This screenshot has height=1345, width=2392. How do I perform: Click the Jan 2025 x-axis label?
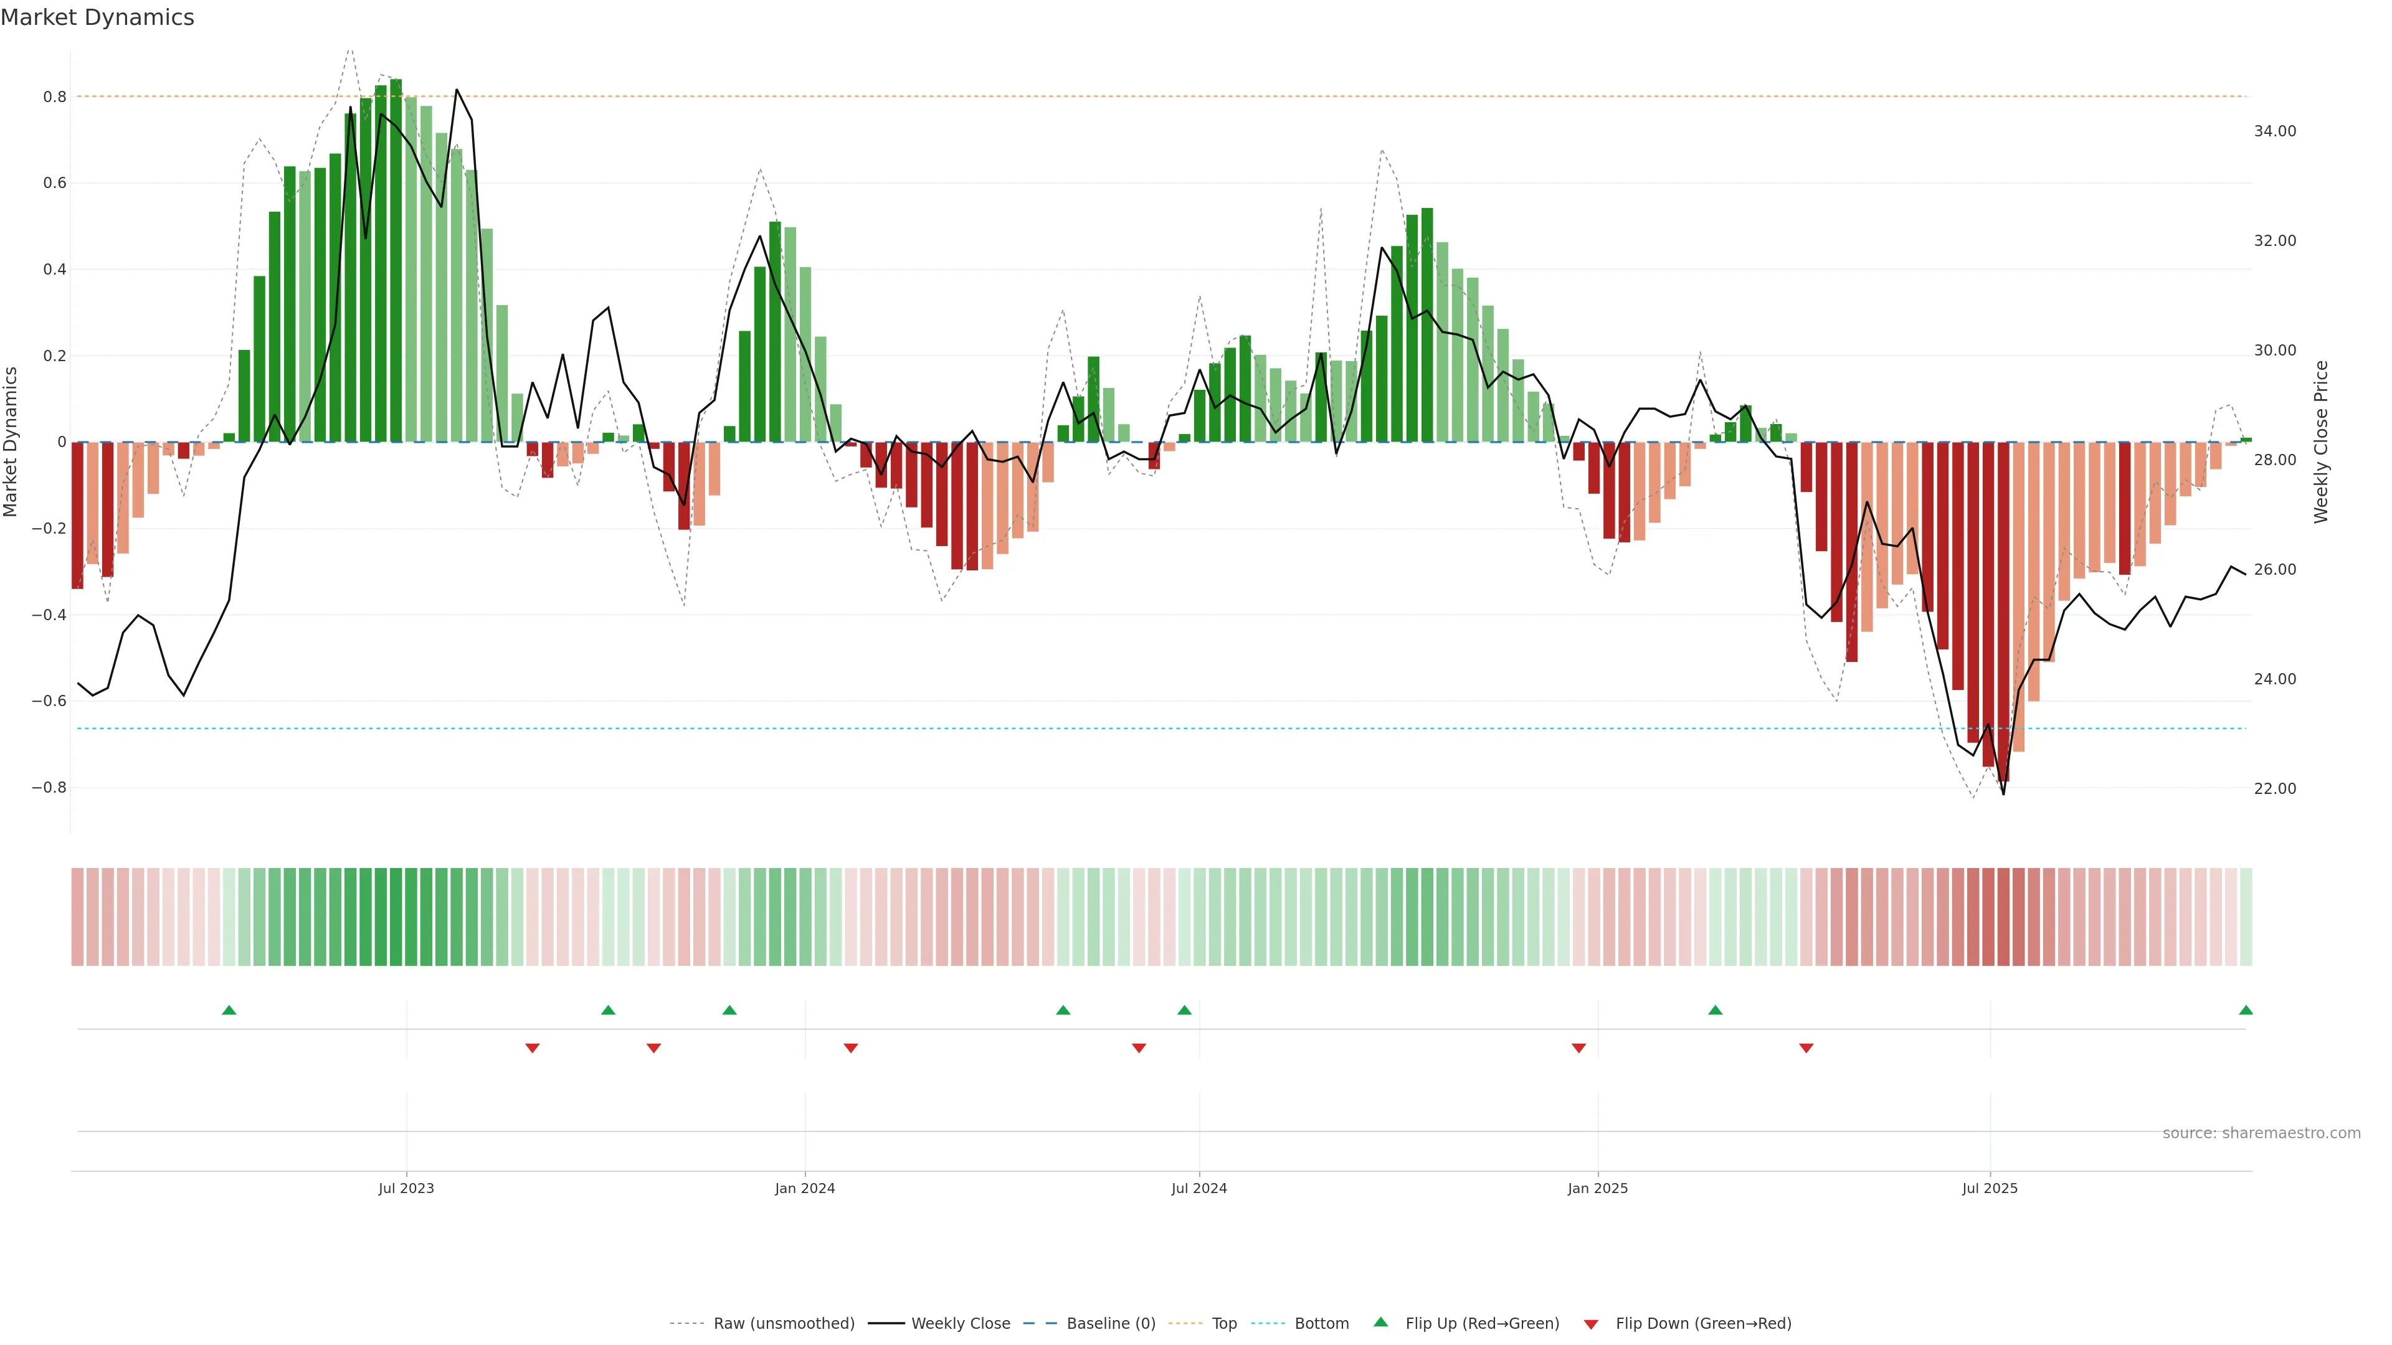coord(1597,1188)
